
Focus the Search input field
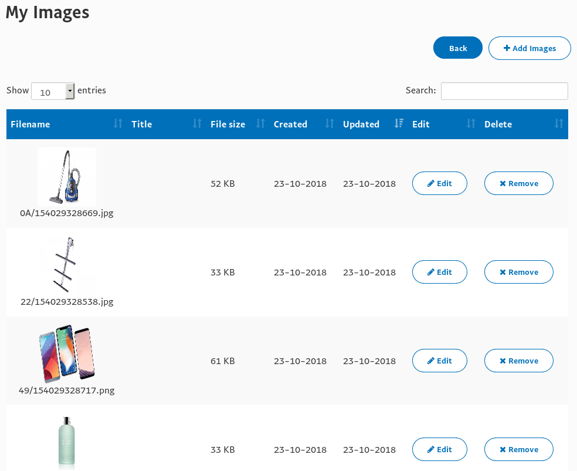tap(504, 91)
